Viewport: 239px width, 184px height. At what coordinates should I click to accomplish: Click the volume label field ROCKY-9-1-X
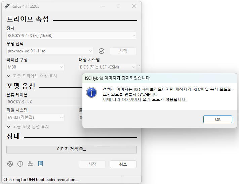(44, 102)
